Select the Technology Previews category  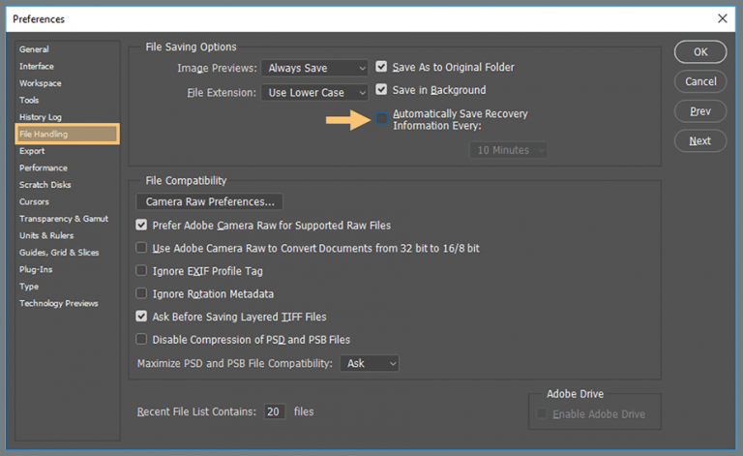[x=59, y=303]
